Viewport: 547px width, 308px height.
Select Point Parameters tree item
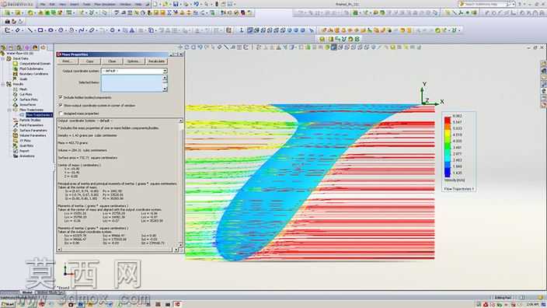pyautogui.click(x=31, y=125)
